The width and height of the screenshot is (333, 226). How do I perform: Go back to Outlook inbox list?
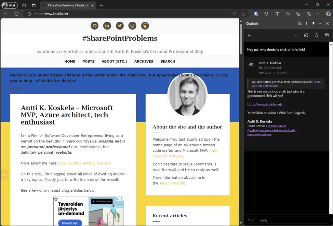click(249, 35)
